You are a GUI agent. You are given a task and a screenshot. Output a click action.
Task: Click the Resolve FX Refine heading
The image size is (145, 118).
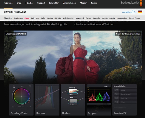click(120, 86)
